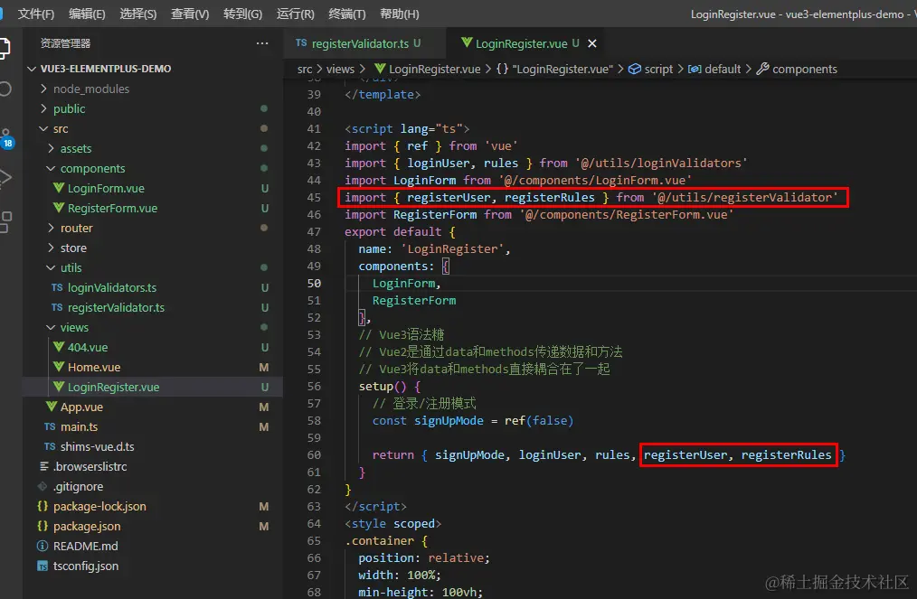
Task: Collapse the utils folder
Action: tap(51, 267)
